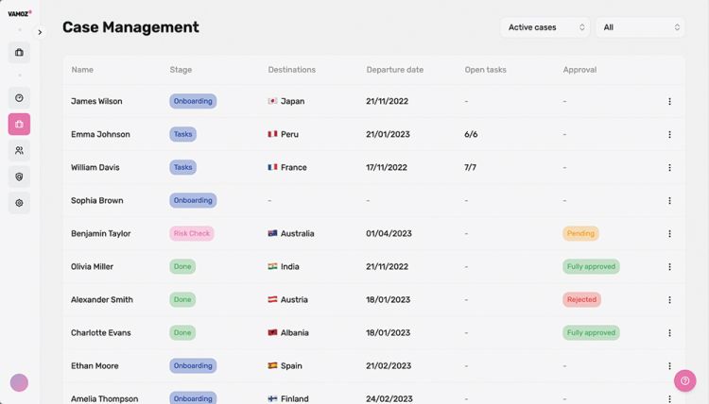The image size is (709, 404).
Task: Open the Active cases dropdown
Action: pos(545,27)
